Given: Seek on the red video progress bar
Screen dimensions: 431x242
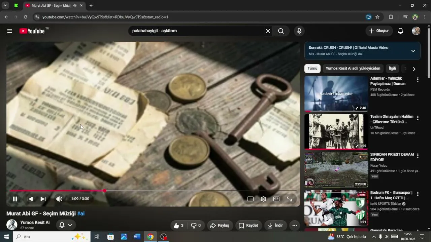Looking at the screenshot, I should tap(153, 191).
